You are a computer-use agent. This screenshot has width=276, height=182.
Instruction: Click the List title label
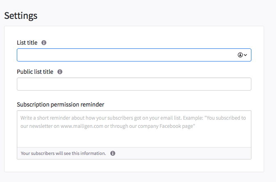pyautogui.click(x=27, y=43)
